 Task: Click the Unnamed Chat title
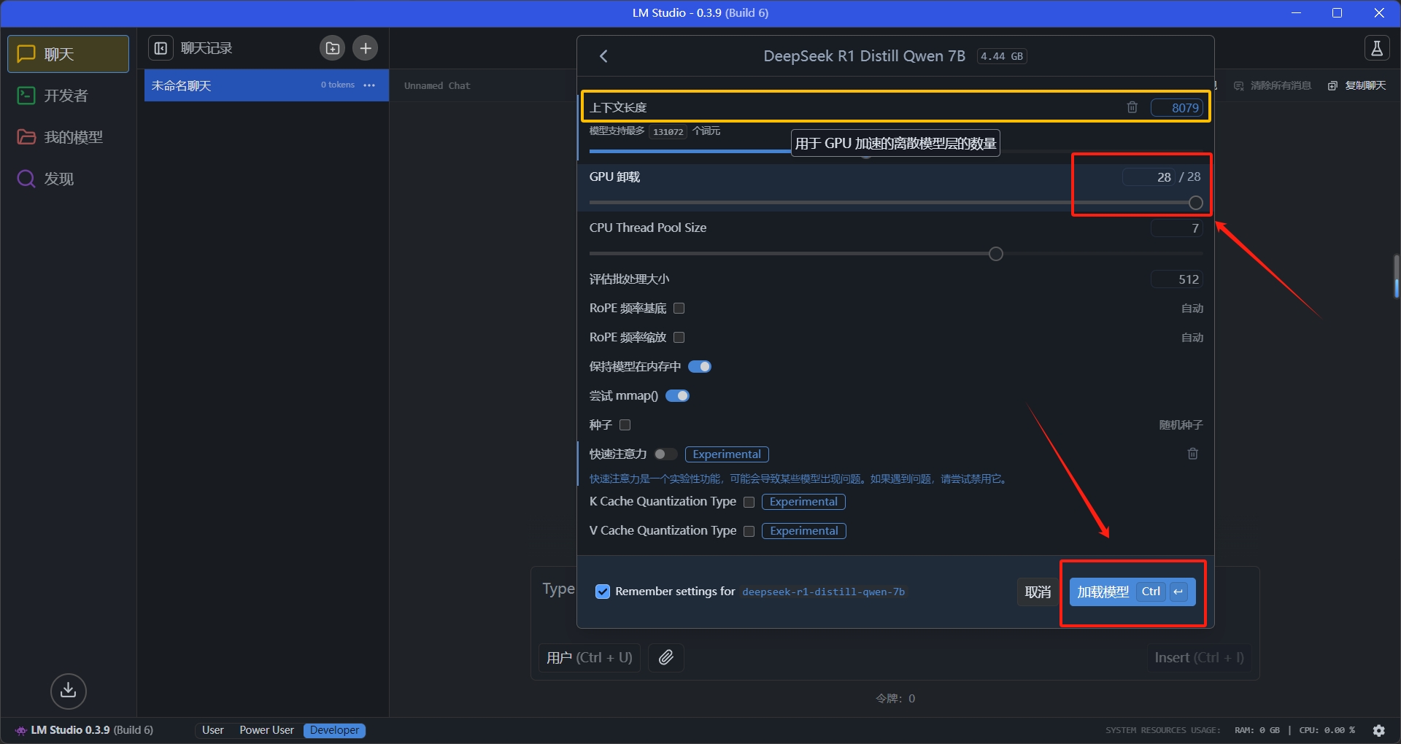[x=437, y=85]
